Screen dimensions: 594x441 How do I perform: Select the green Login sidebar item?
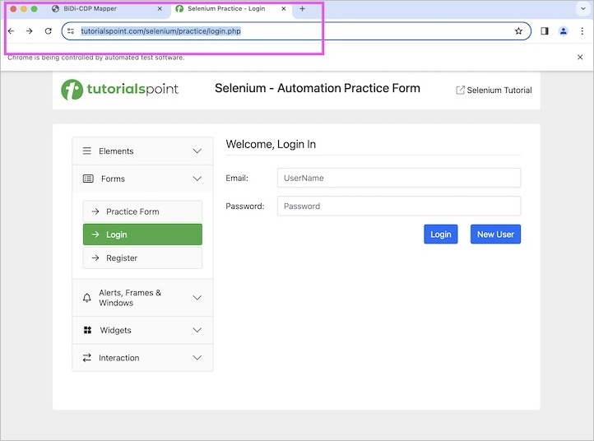pos(142,234)
